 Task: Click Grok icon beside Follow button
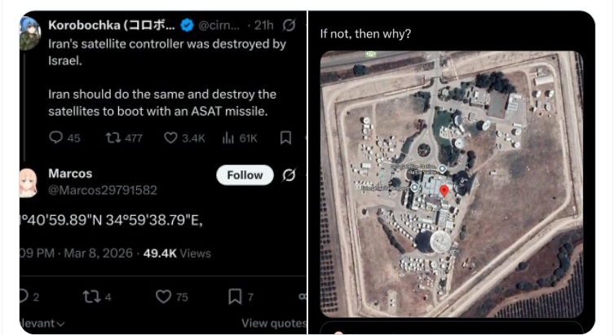(289, 175)
